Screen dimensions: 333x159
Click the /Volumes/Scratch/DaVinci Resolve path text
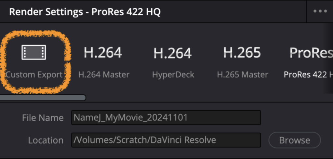(x=145, y=140)
